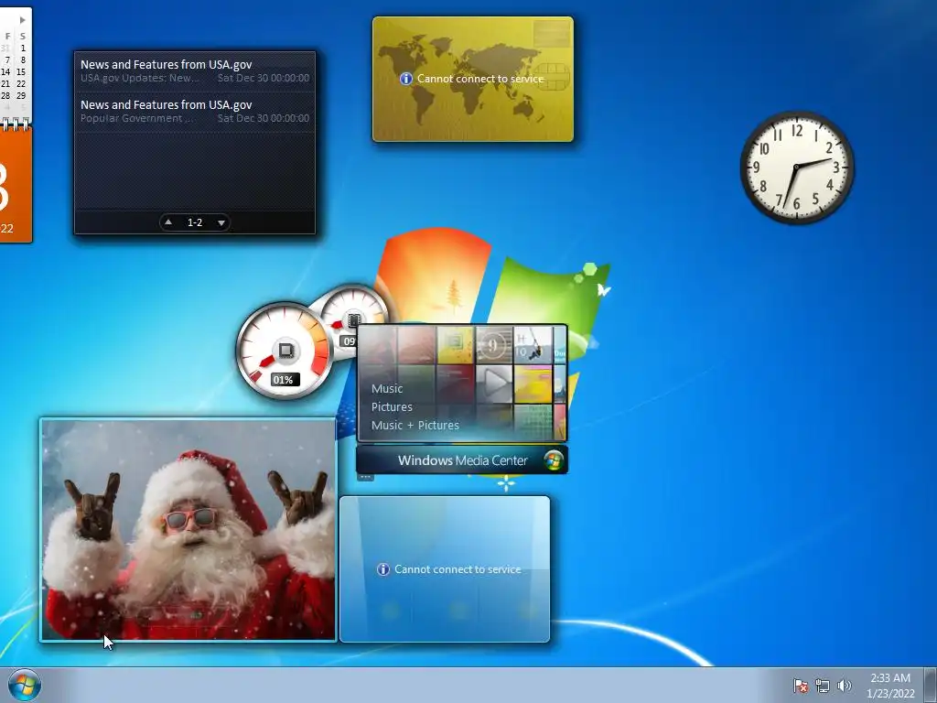Open the network tray icon
Screen dimensions: 937x703
coord(823,686)
